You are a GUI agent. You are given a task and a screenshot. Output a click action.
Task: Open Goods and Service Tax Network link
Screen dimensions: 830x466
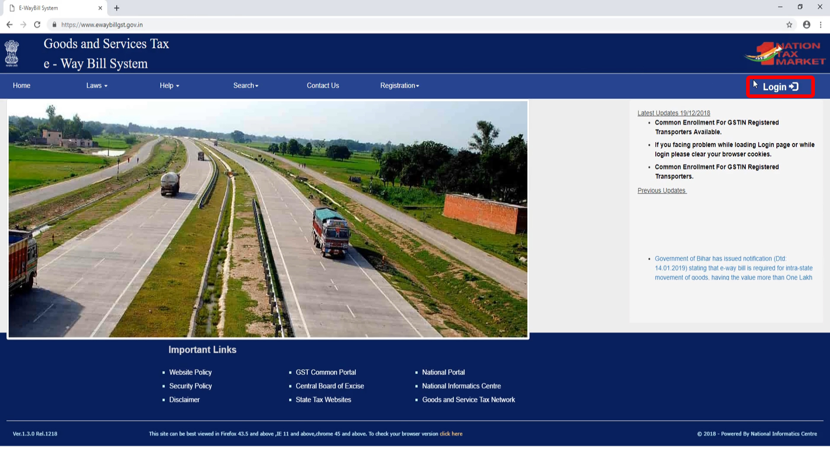click(x=468, y=400)
